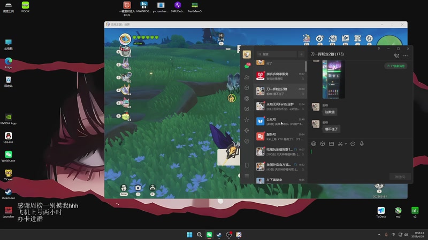Screen dimensions: 428x240
Task: Select game party pet slot 1
Action: 125,51
